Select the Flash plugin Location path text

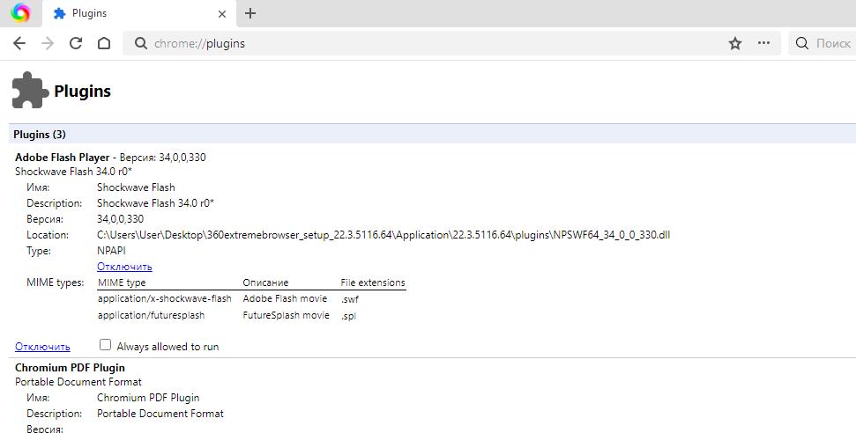(x=383, y=235)
